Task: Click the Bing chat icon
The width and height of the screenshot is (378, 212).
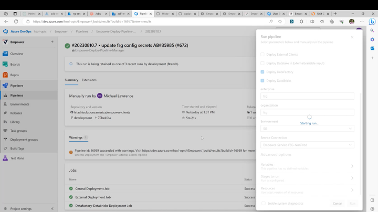Action: (372, 22)
